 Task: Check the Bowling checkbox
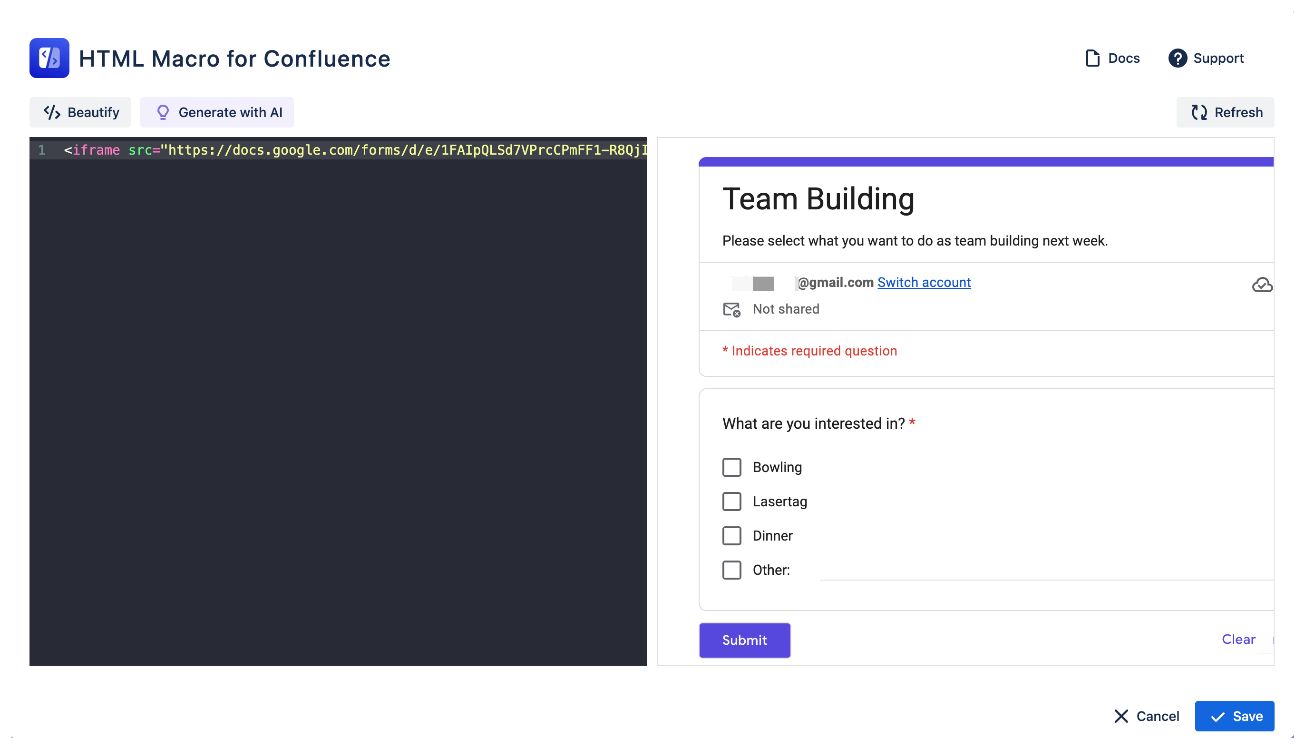coord(731,467)
